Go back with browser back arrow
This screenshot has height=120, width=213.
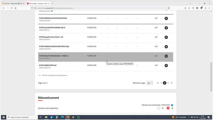tap(4, 8)
